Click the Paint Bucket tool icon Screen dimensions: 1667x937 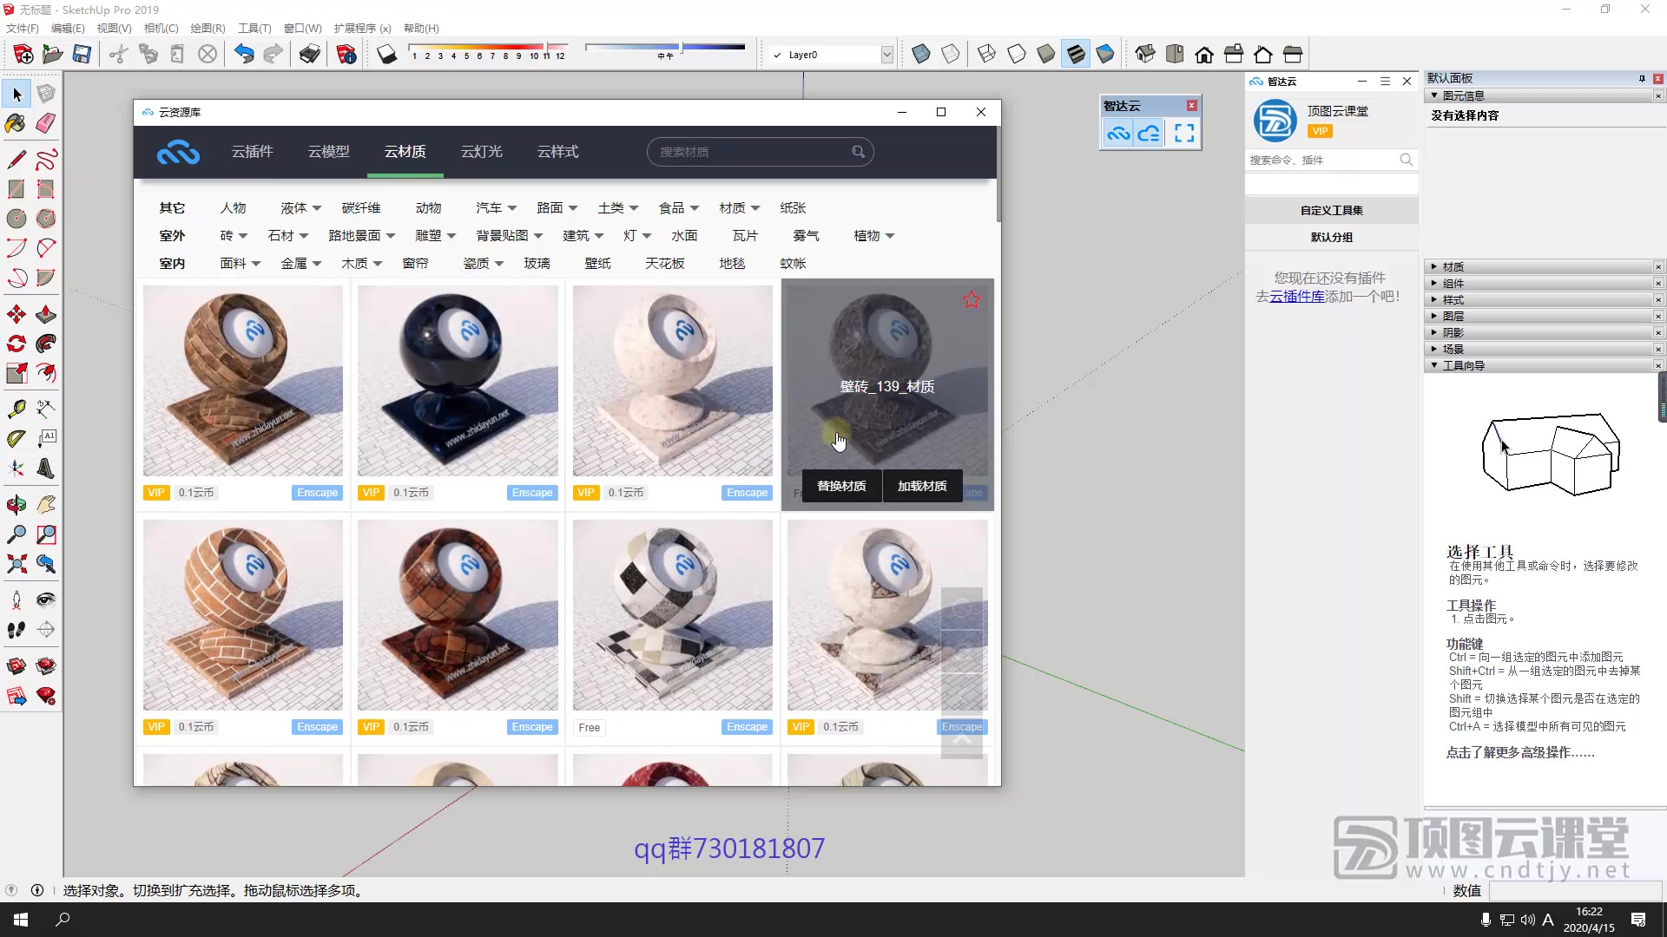click(x=16, y=123)
